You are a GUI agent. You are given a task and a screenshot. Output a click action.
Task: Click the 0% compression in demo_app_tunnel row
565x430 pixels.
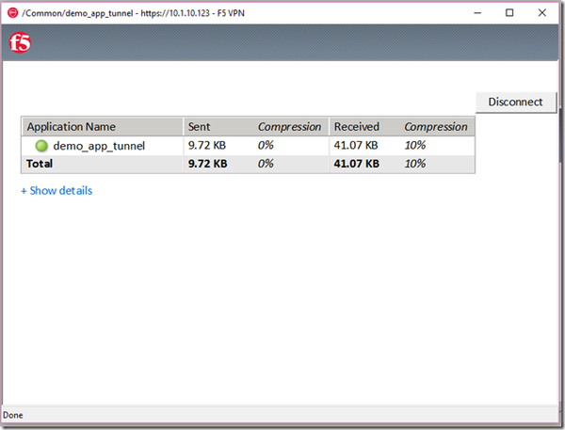[266, 145]
